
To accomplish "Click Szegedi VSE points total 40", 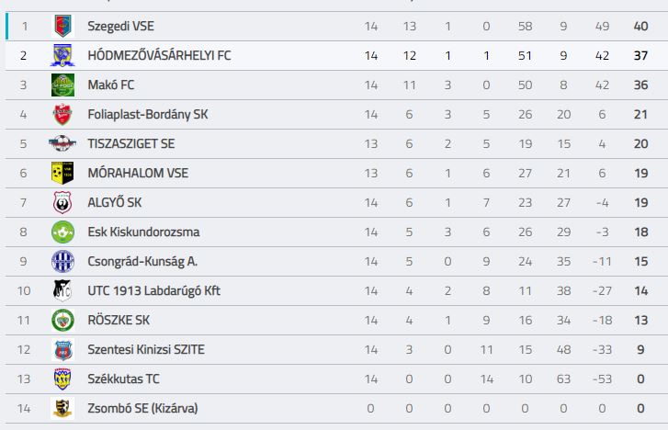I will [640, 26].
